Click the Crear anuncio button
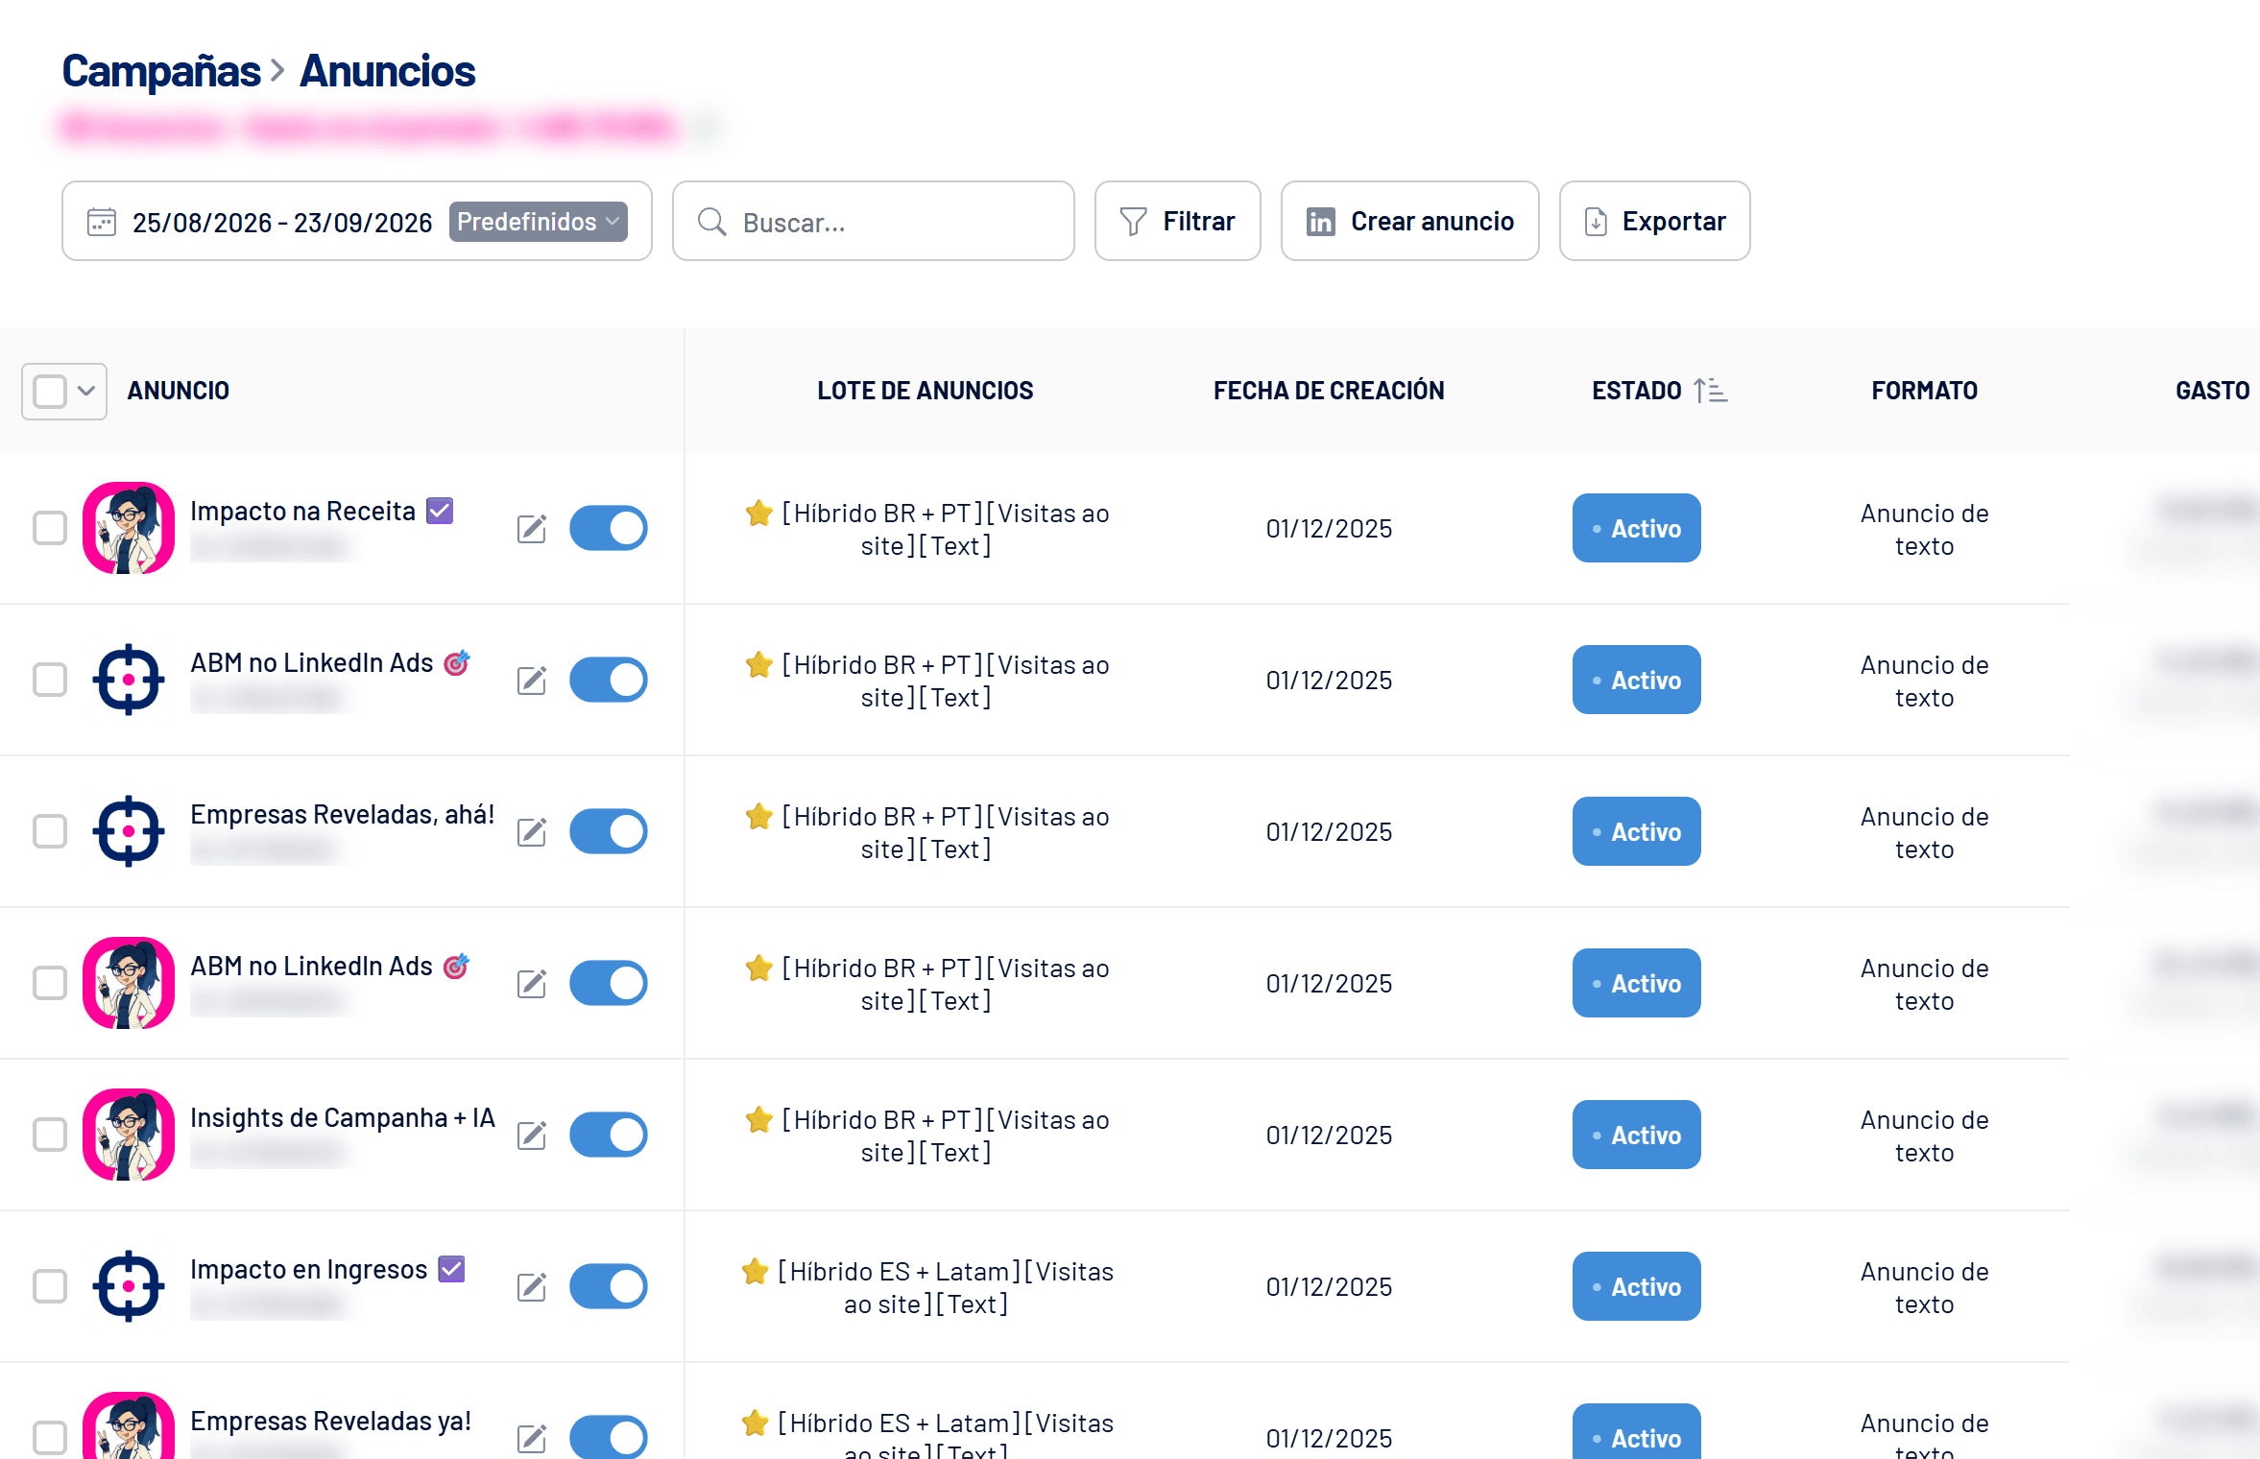Viewport: 2260px width, 1459px height. [x=1409, y=222]
